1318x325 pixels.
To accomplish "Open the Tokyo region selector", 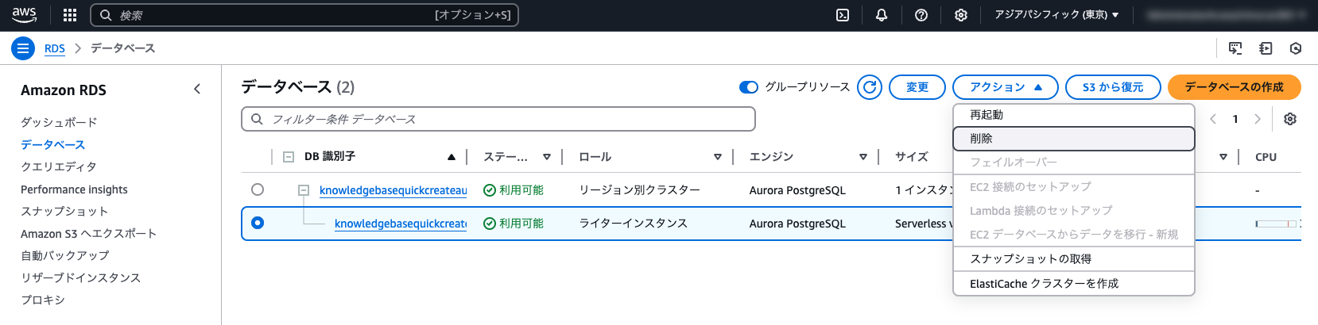I will pos(1056,15).
